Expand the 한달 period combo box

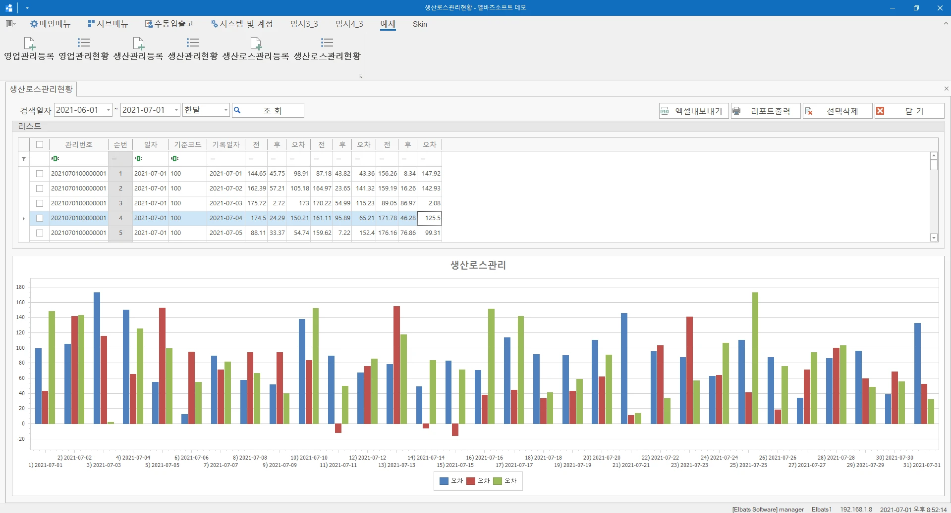click(x=225, y=110)
